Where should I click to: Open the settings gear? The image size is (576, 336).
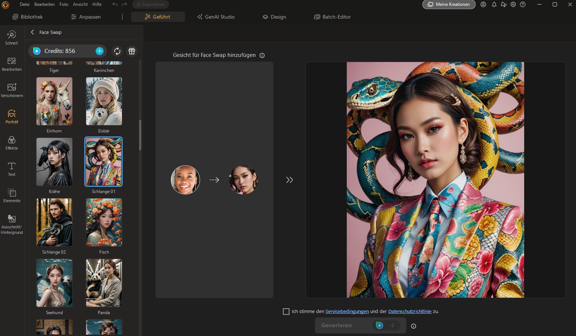513,4
